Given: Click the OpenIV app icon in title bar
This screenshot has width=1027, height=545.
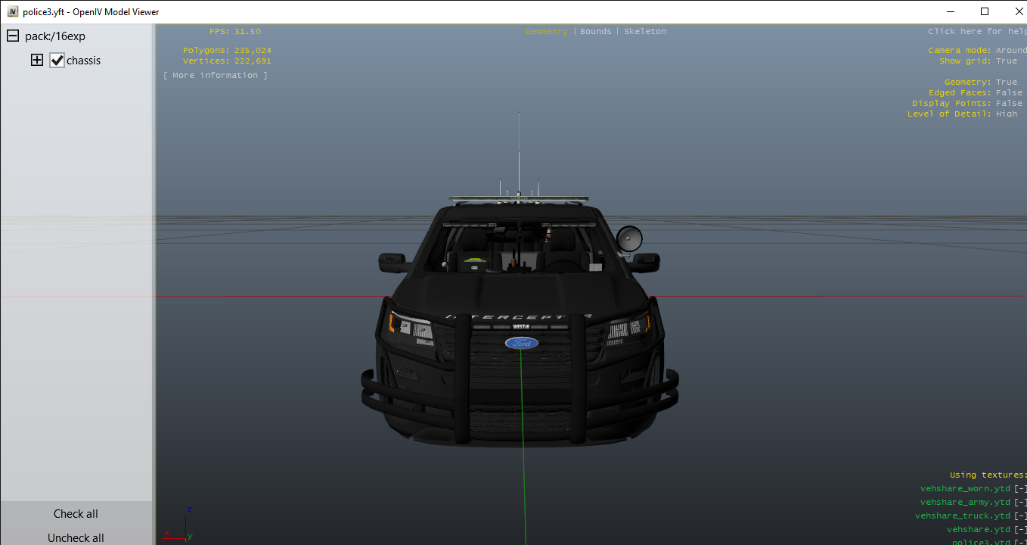Looking at the screenshot, I should [13, 12].
